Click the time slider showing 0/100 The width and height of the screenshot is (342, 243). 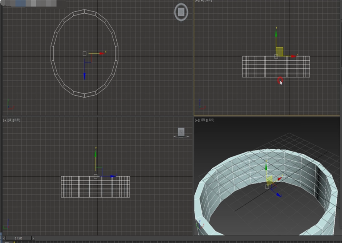click(x=18, y=238)
